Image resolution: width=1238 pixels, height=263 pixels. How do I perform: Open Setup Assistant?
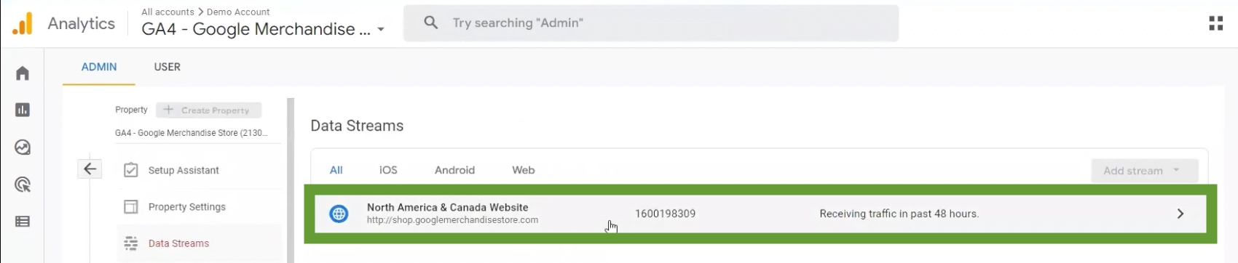coord(183,170)
